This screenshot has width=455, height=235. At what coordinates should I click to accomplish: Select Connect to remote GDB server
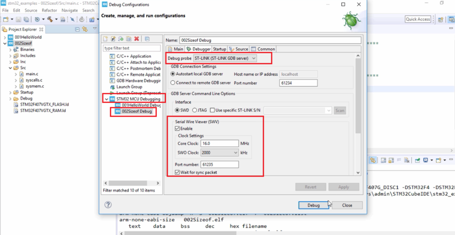(x=173, y=83)
